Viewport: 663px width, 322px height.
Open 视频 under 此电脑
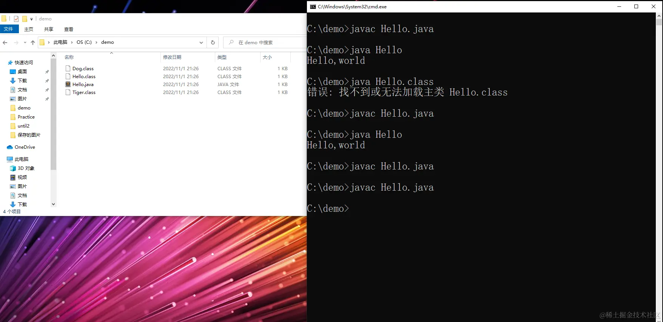coord(22,177)
